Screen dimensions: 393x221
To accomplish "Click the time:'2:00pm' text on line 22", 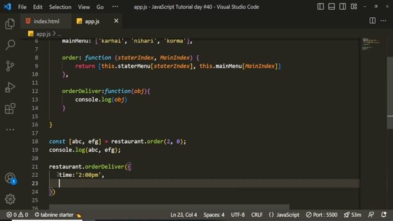I will pyautogui.click(x=80, y=175).
